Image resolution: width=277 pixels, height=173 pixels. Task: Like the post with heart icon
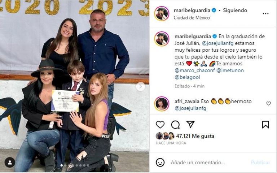160,125
